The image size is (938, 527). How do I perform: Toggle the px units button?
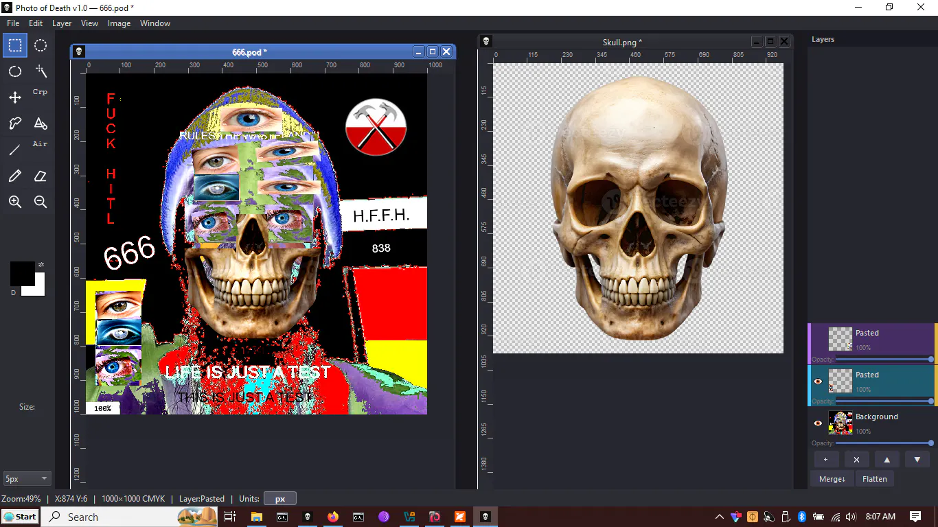(280, 499)
